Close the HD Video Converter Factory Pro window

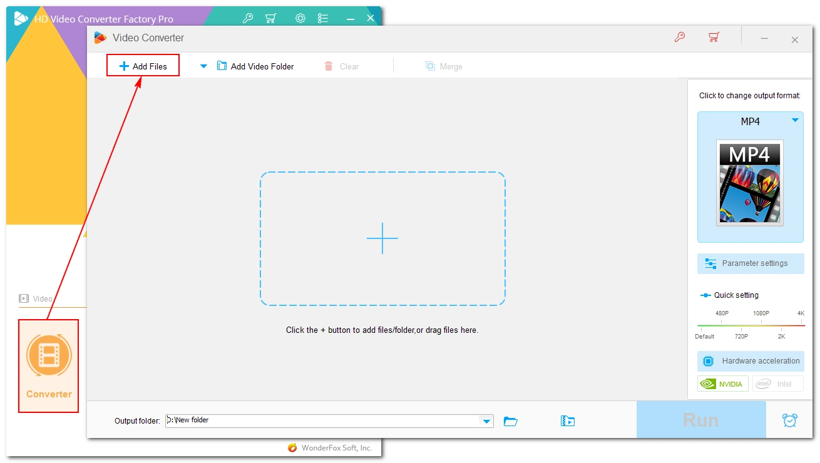coord(371,19)
